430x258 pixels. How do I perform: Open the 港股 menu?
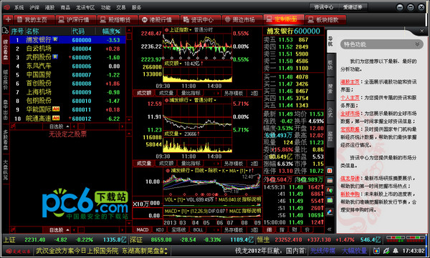[50, 7]
